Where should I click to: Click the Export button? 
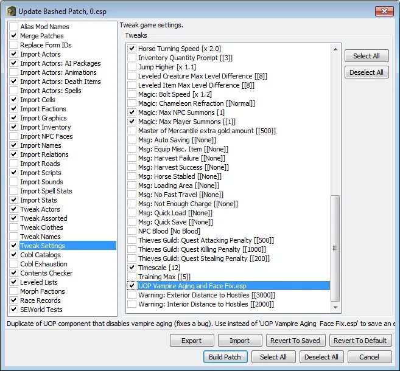point(192,341)
